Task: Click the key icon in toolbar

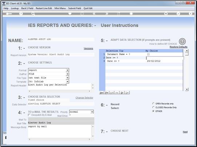Action: (x=9, y=14)
